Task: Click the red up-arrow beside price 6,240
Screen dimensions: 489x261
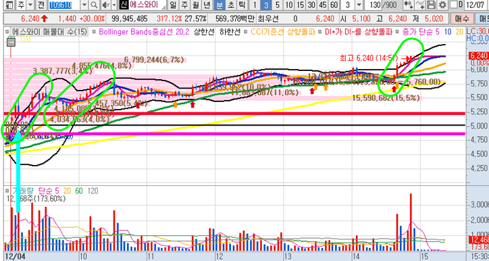Action: [45, 19]
